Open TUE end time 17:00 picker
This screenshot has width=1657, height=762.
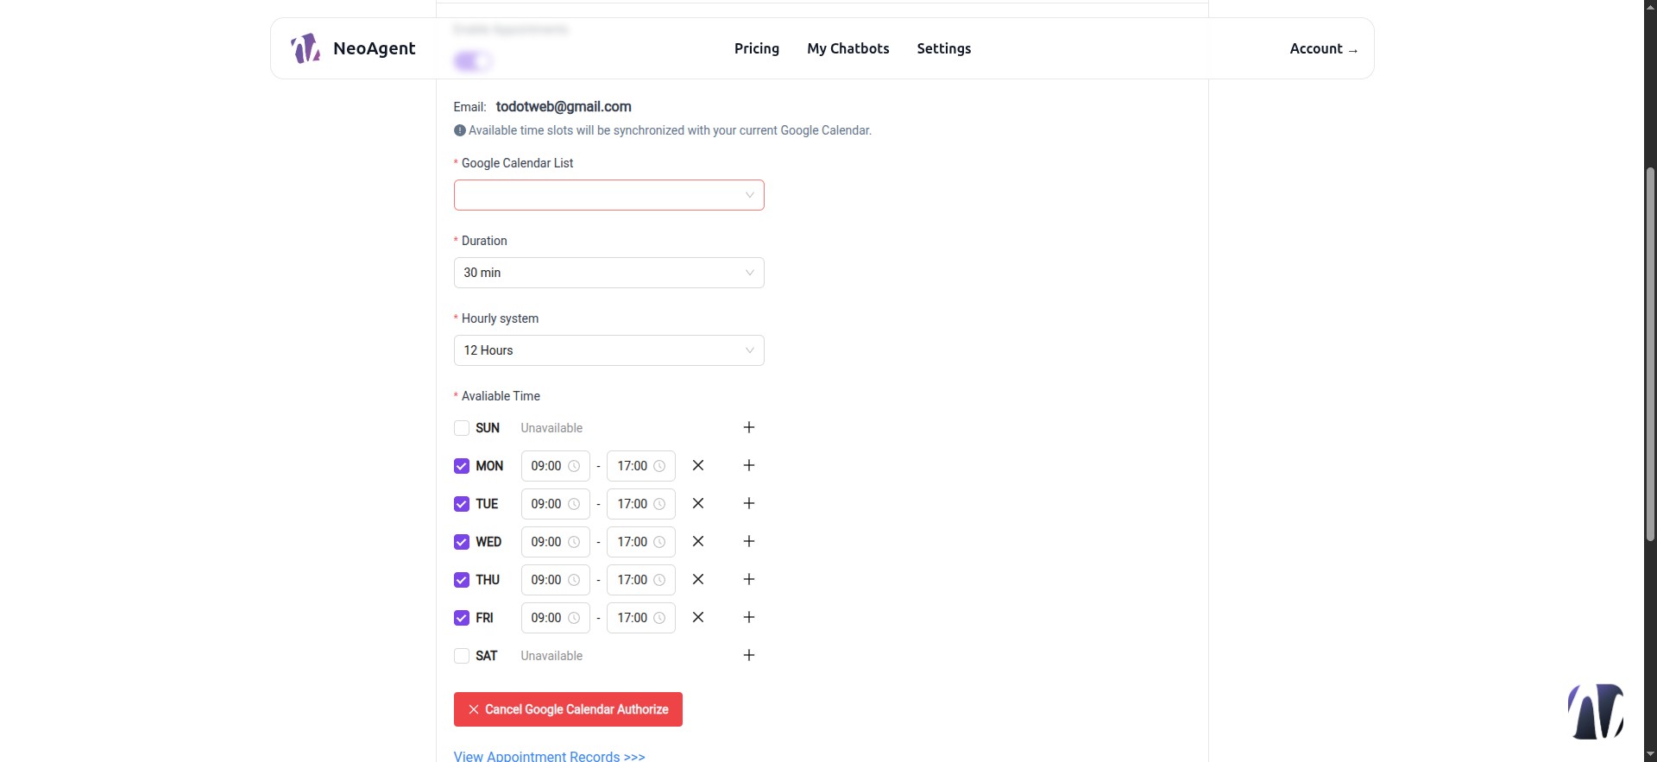coord(641,504)
